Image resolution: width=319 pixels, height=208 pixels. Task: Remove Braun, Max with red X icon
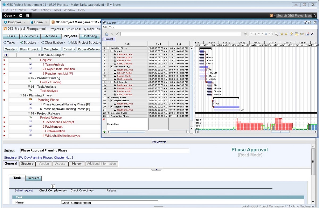pos(104,120)
